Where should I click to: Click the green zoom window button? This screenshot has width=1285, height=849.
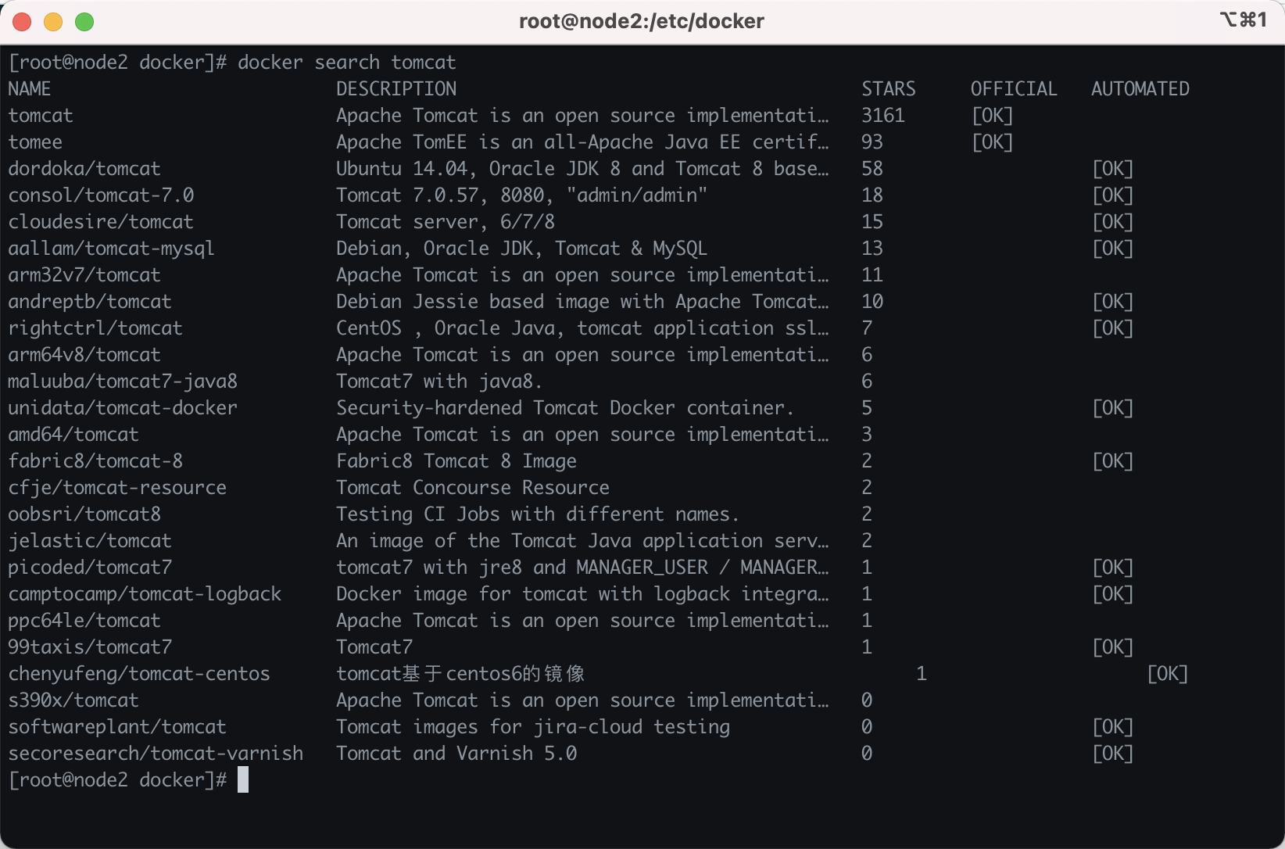[84, 22]
